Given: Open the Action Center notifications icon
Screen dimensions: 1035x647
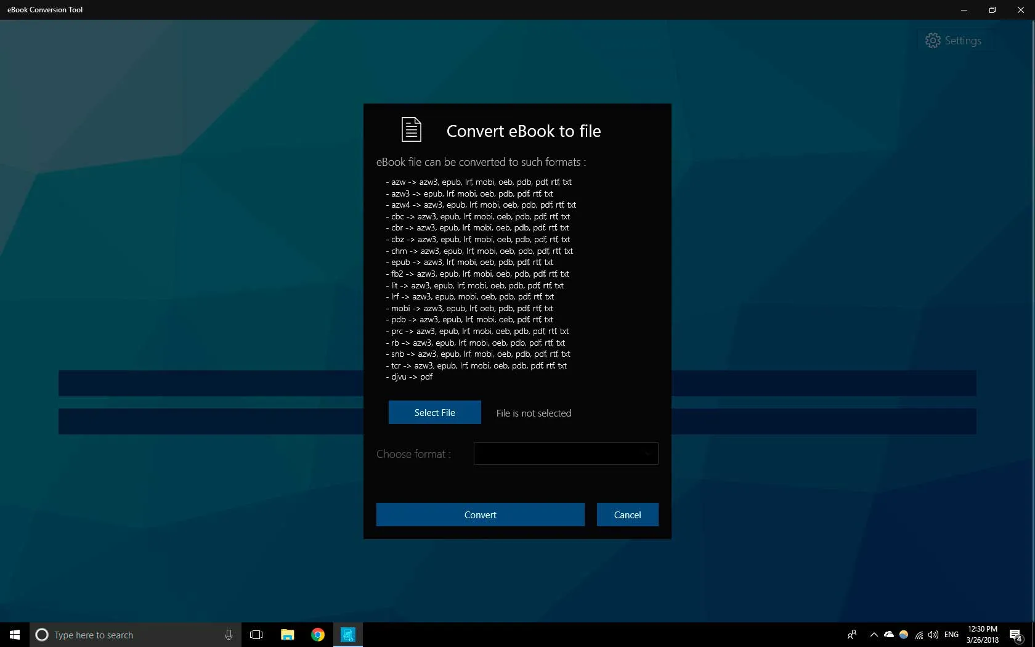Looking at the screenshot, I should tap(1016, 635).
